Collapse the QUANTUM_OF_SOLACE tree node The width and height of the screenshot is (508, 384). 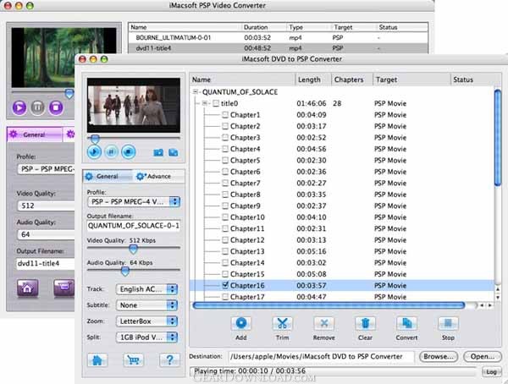click(x=195, y=92)
